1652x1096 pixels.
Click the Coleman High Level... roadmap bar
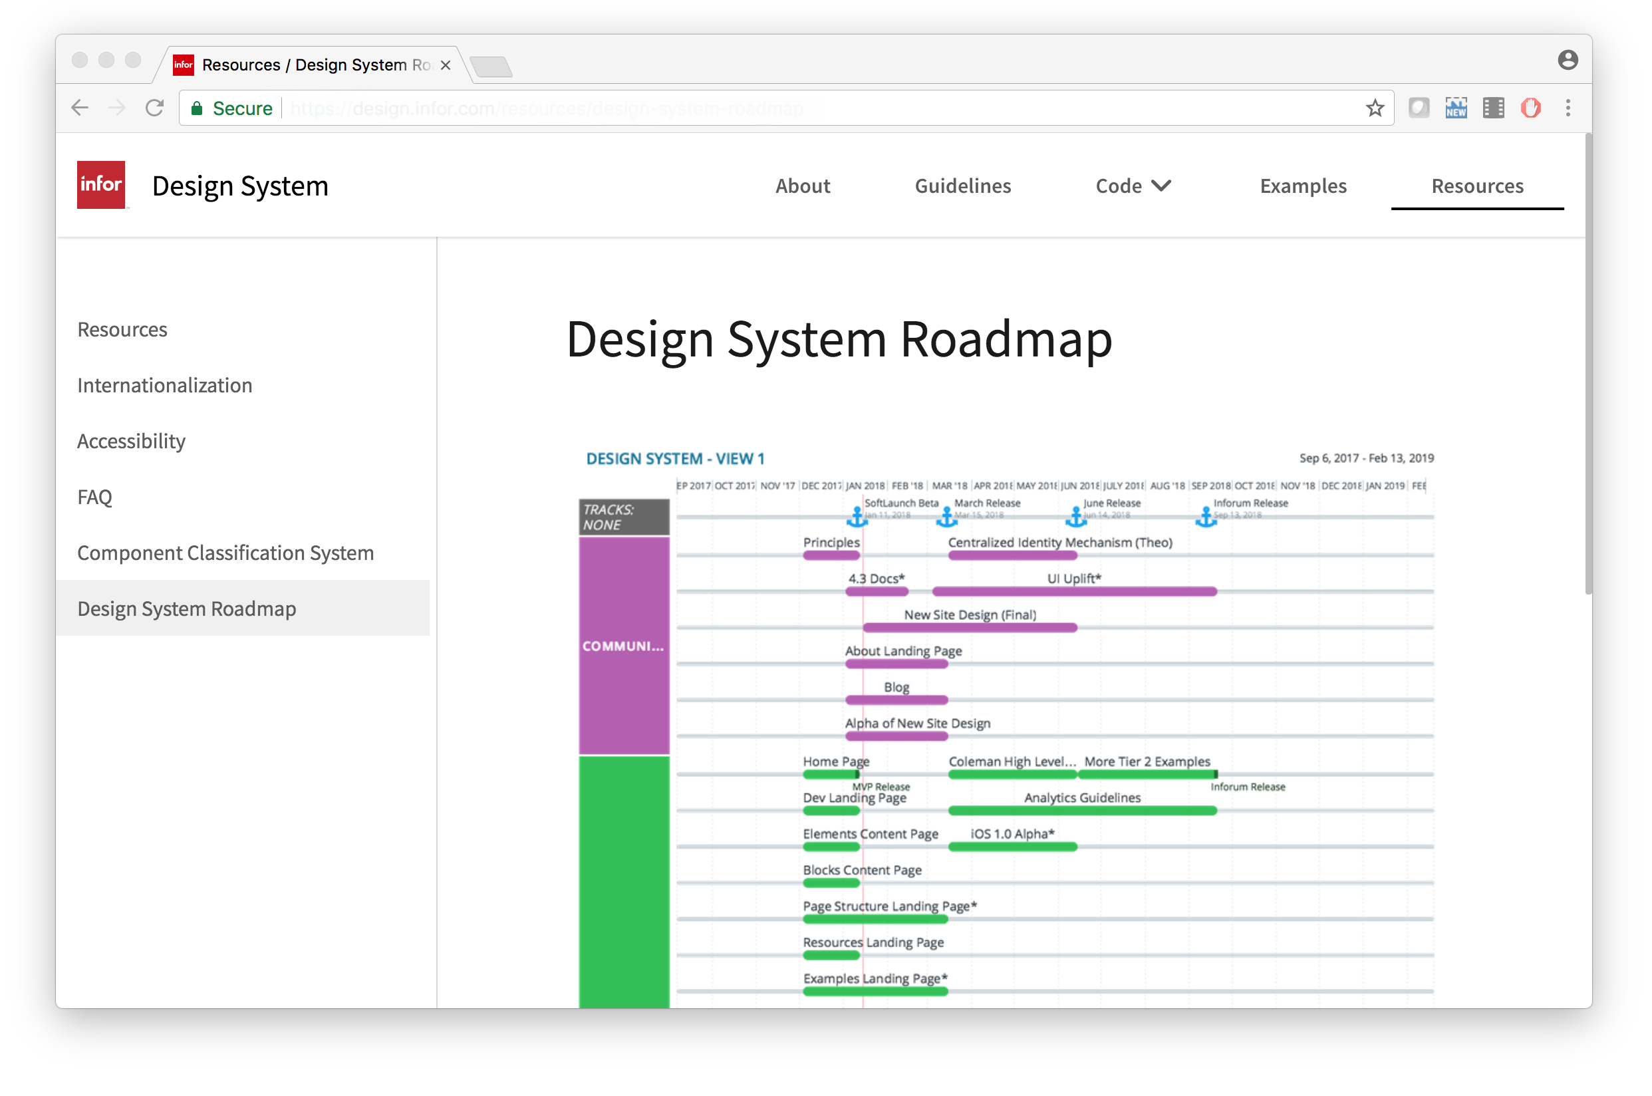tap(1012, 775)
